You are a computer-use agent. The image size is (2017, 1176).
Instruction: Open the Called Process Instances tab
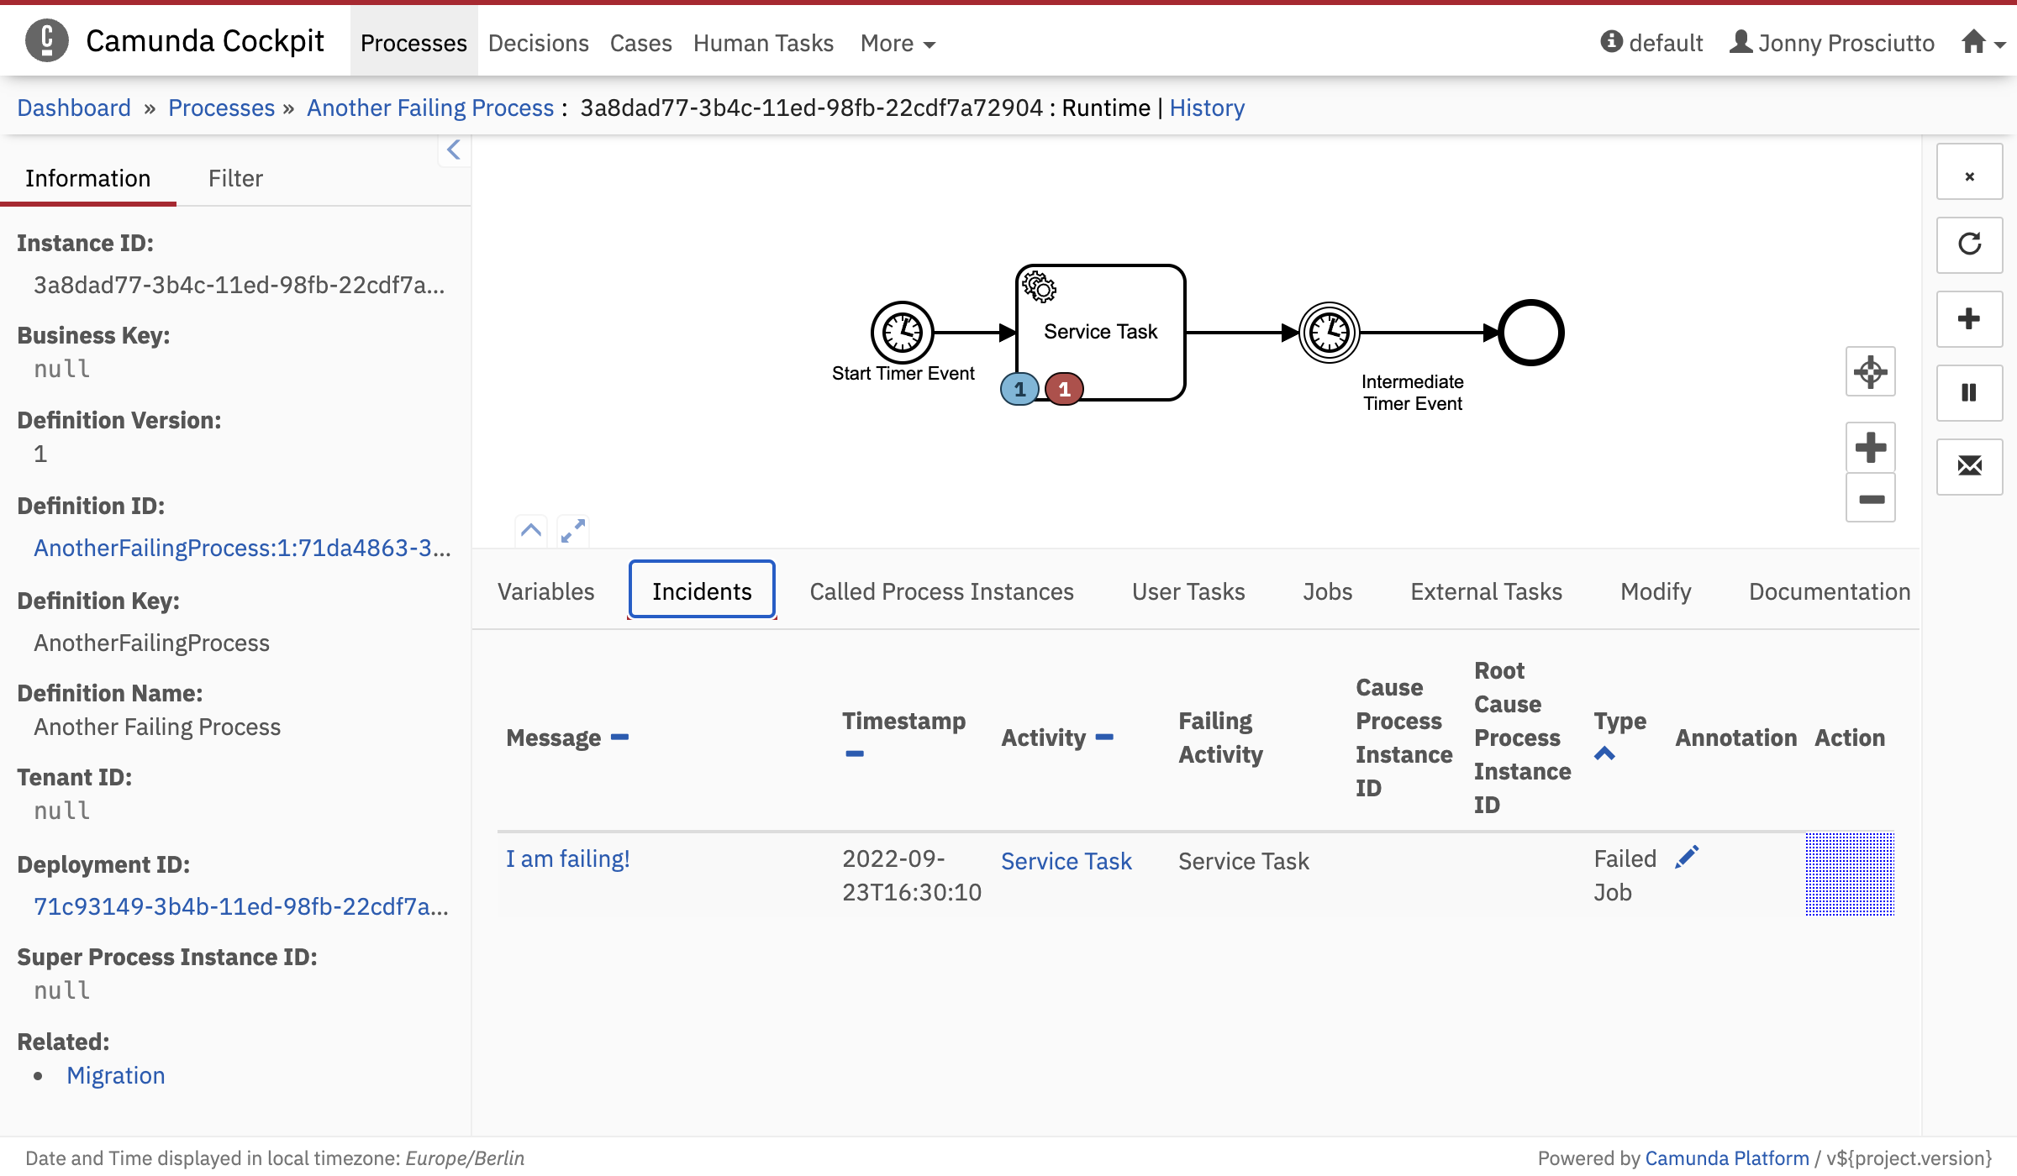tap(942, 591)
